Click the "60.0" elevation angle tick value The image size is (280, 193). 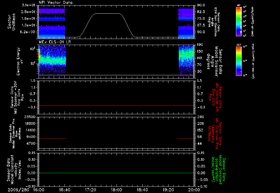[201, 32]
